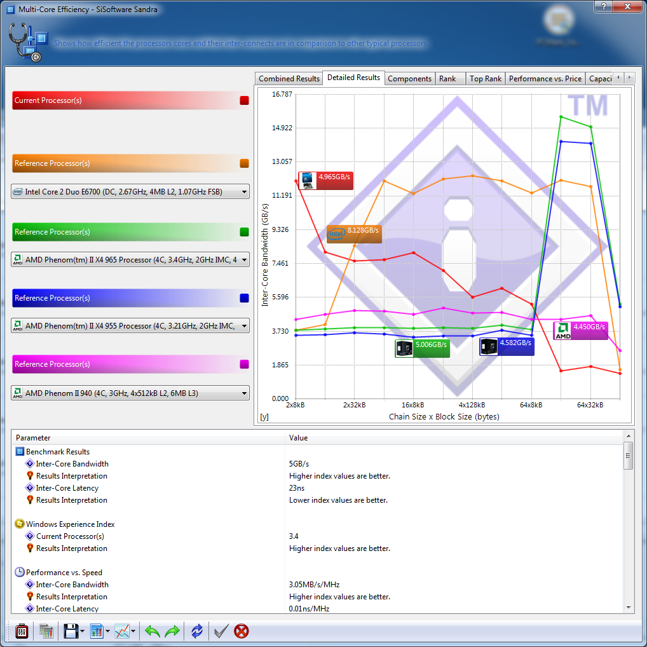The image size is (647, 647).
Task: Toggle the blue Reference Processor color box
Action: pyautogui.click(x=244, y=298)
